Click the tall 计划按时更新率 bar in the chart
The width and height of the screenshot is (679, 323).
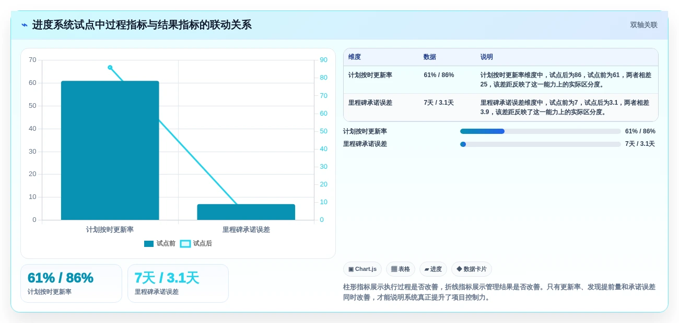point(110,150)
